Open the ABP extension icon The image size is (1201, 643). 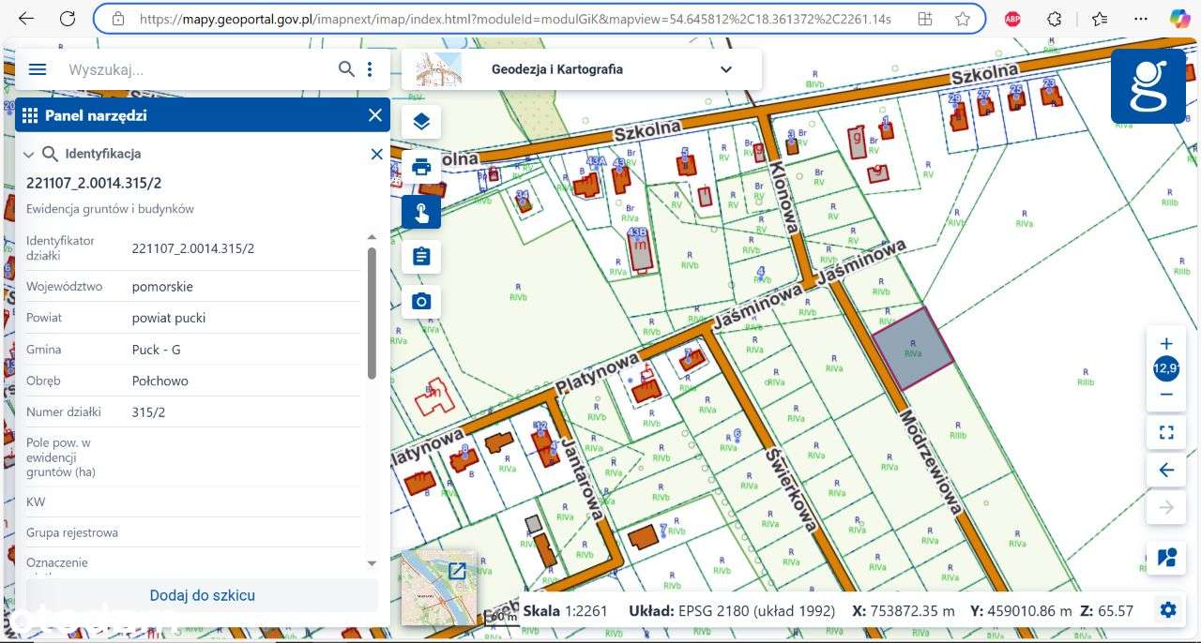(x=1012, y=19)
